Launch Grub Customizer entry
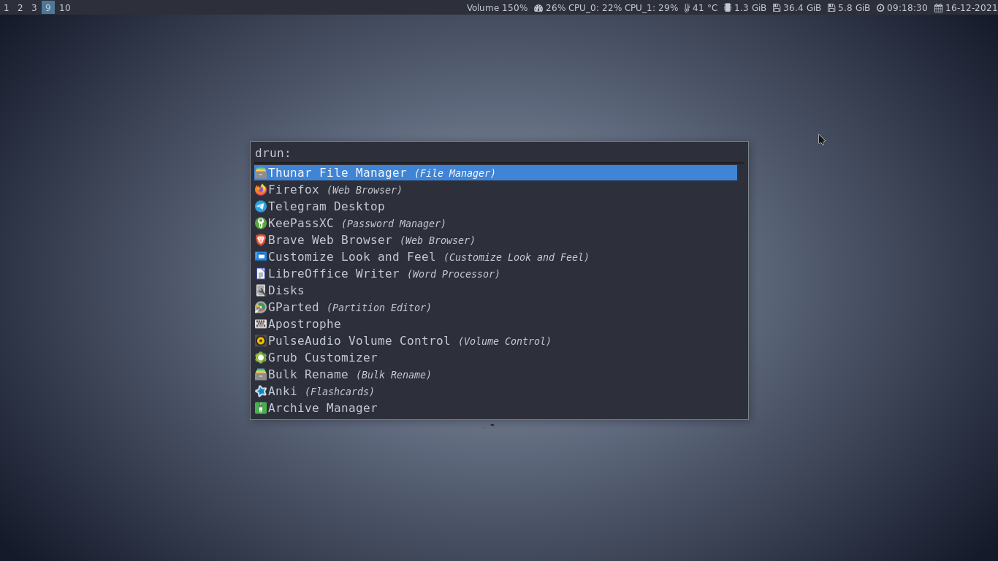Image resolution: width=998 pixels, height=561 pixels. (495, 358)
